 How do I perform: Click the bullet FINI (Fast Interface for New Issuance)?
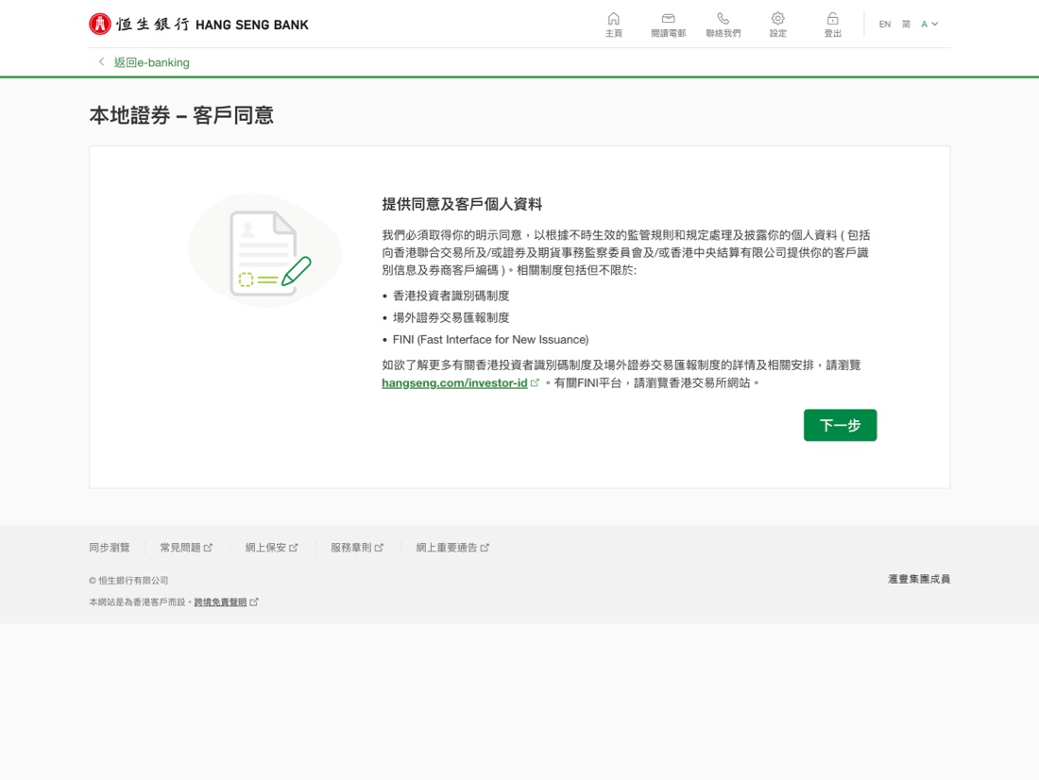490,339
